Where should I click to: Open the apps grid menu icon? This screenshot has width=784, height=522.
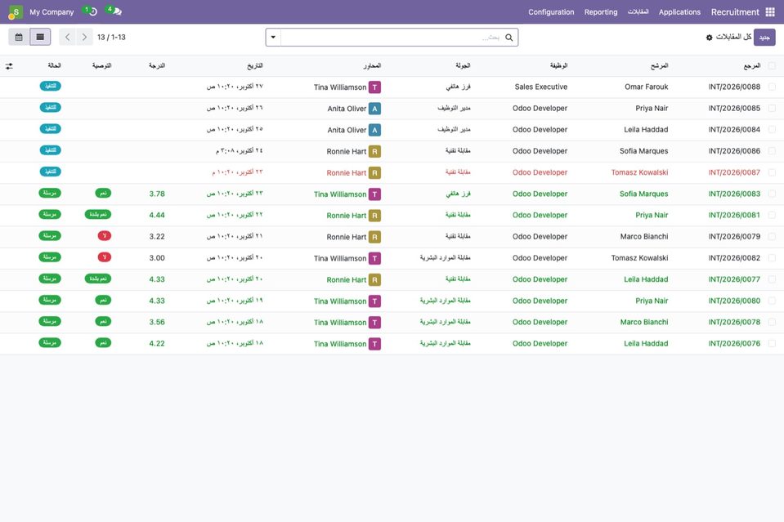pos(770,12)
